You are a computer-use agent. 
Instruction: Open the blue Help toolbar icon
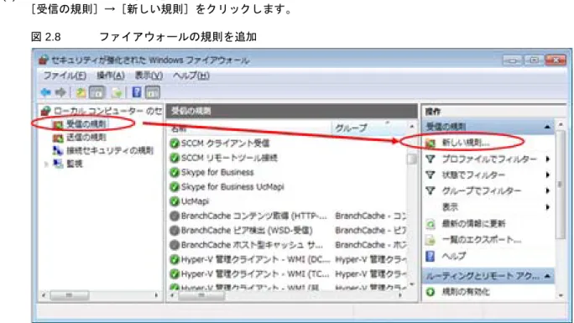(137, 92)
